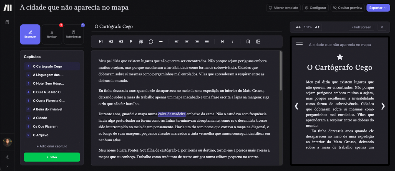Add a bookmark note from the toolbar
The width and height of the screenshot is (395, 171).
(x=248, y=42)
